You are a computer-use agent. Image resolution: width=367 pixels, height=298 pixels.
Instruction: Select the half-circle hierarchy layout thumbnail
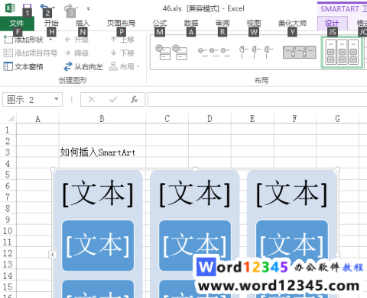(x=256, y=52)
